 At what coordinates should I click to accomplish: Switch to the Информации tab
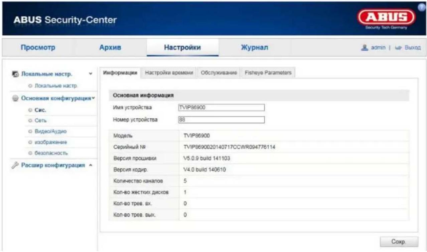pyautogui.click(x=120, y=73)
